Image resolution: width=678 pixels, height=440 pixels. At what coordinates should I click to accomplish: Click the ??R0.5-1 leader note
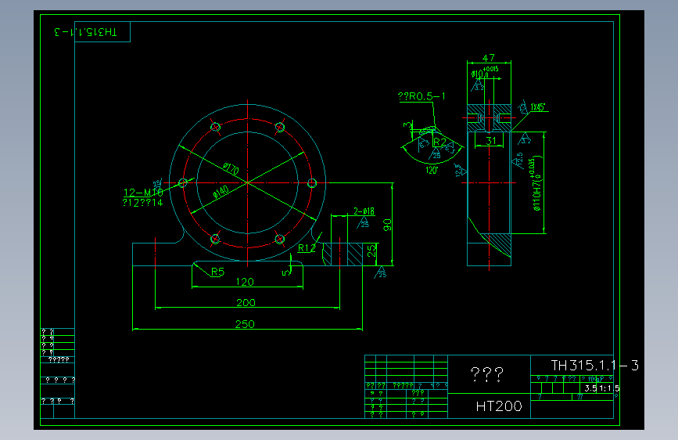422,96
